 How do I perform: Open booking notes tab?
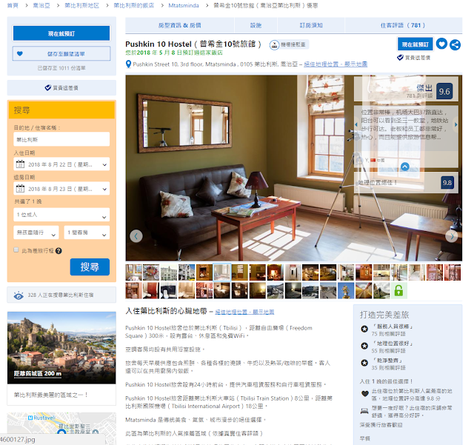pos(311,25)
